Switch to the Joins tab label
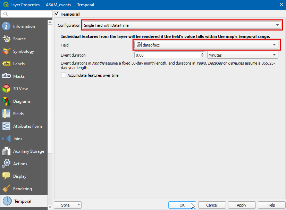 coord(17,138)
